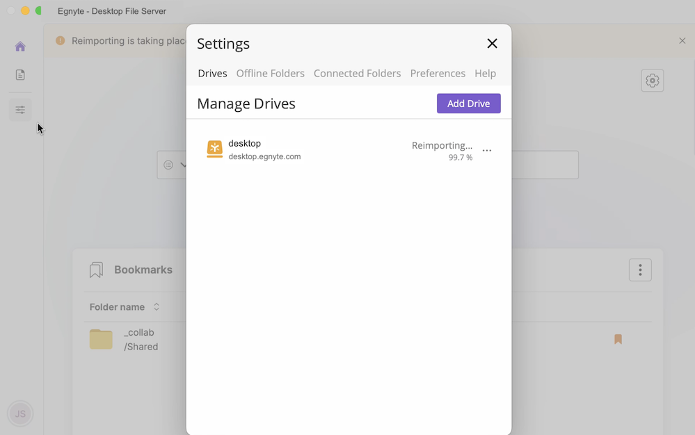Select the desktop drive name
Viewport: 695px width, 435px height.
[x=244, y=143]
